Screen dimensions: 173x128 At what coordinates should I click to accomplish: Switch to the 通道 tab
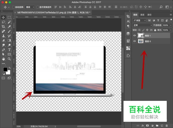coord(142,15)
